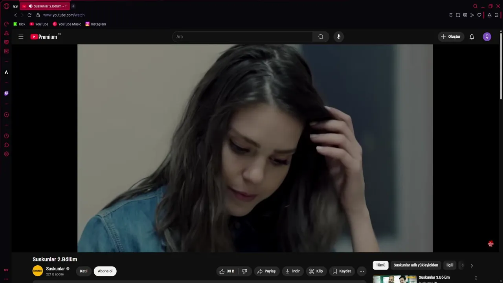
Task: Open GX Control speedometer sidebar icon
Action: point(6,24)
